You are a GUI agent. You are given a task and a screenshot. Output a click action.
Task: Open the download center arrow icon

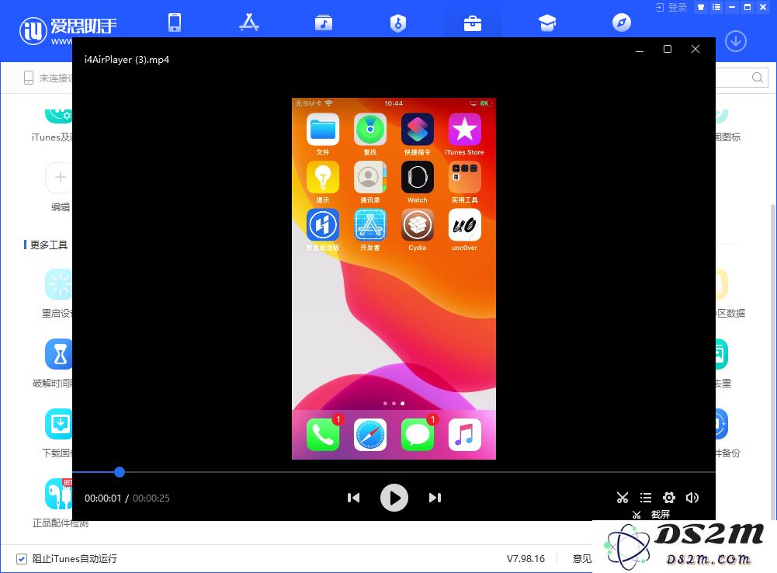tap(736, 41)
